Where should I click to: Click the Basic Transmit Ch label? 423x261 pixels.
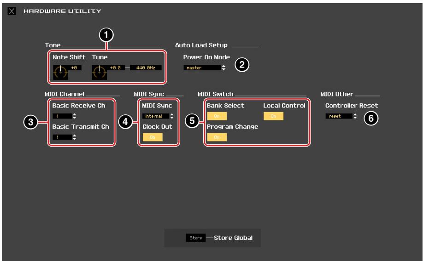click(x=81, y=126)
